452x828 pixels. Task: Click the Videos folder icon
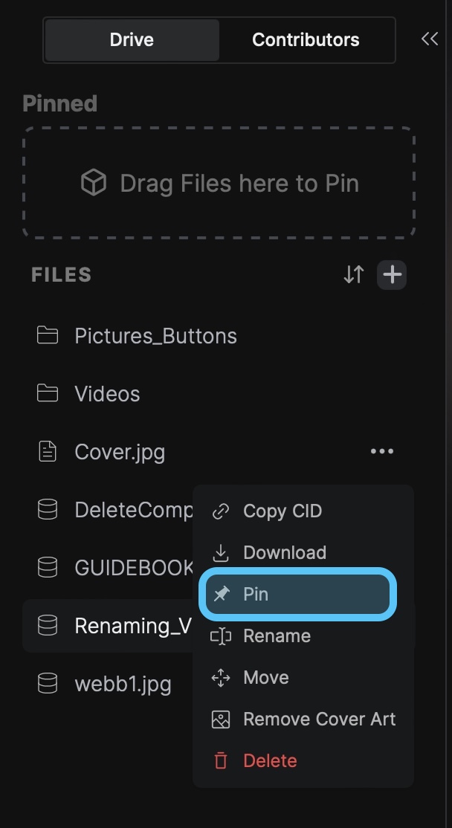pyautogui.click(x=48, y=393)
